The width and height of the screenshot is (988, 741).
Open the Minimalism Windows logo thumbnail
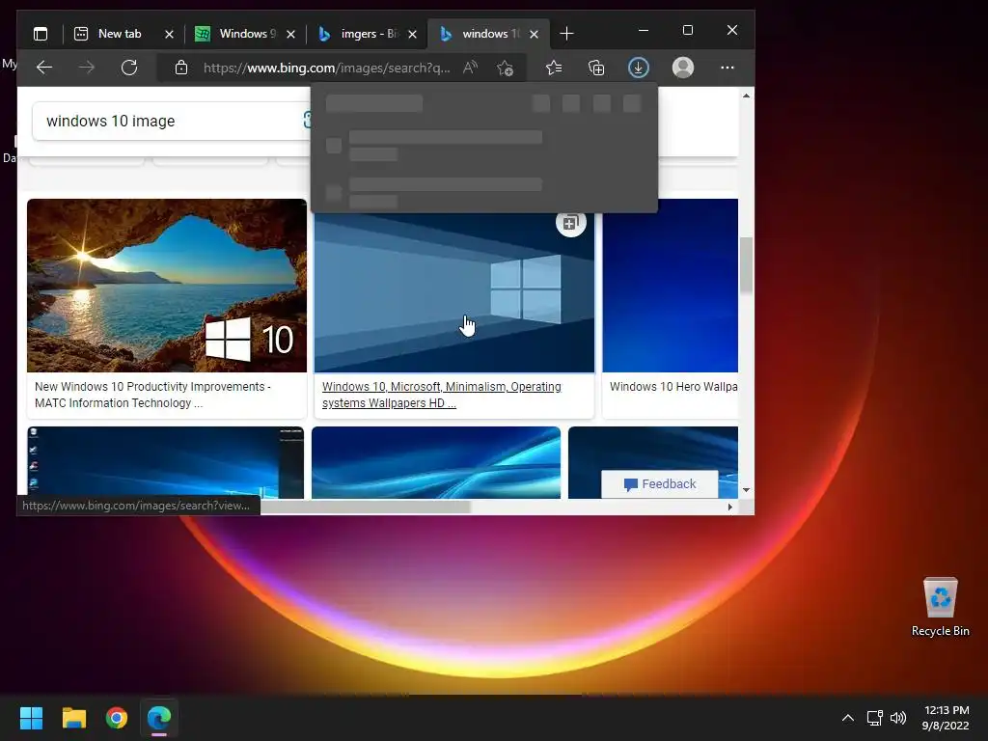pos(454,293)
